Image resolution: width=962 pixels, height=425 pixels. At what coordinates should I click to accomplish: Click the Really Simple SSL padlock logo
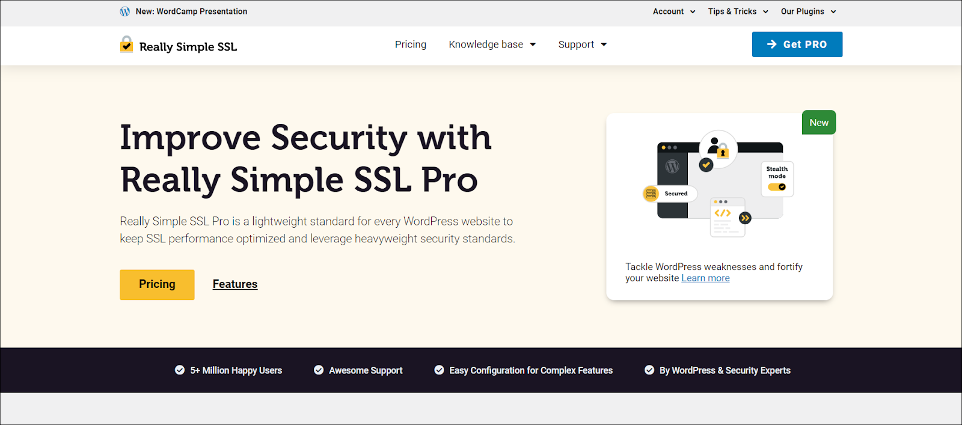tap(126, 44)
